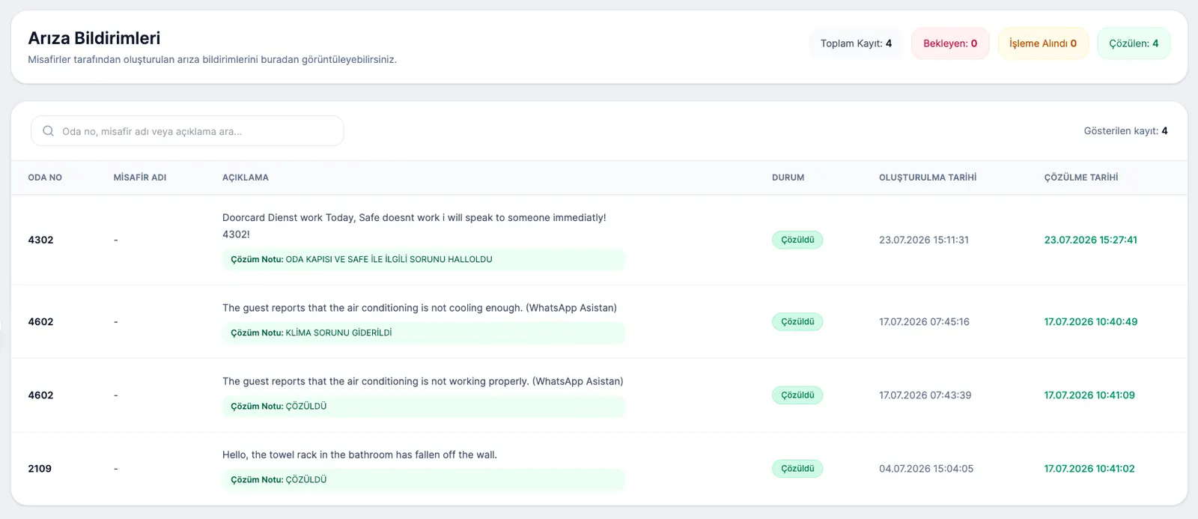
Task: Click Çözüldü status badge for room 4302
Action: coord(797,240)
